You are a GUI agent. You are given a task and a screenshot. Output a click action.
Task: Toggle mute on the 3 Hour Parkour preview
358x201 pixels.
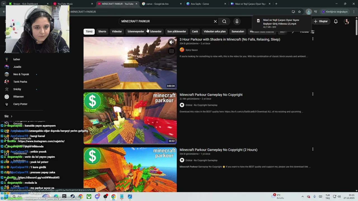[171, 42]
